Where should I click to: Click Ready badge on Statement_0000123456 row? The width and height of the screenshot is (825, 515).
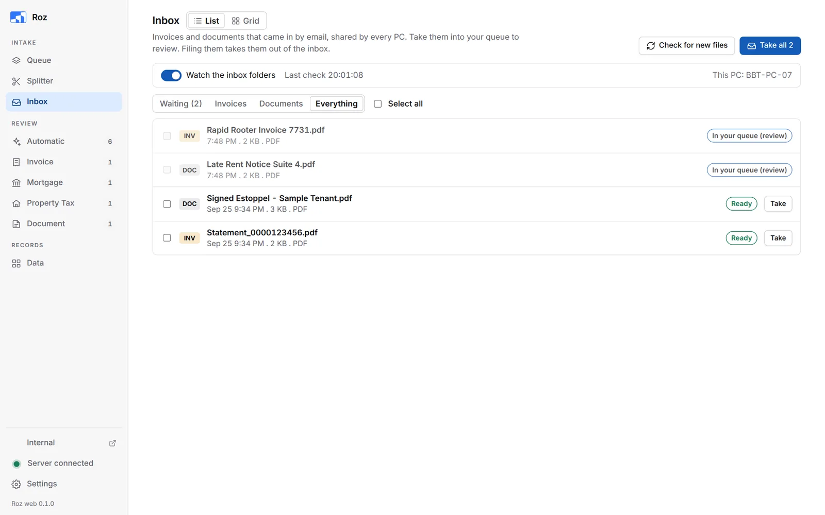click(x=741, y=238)
